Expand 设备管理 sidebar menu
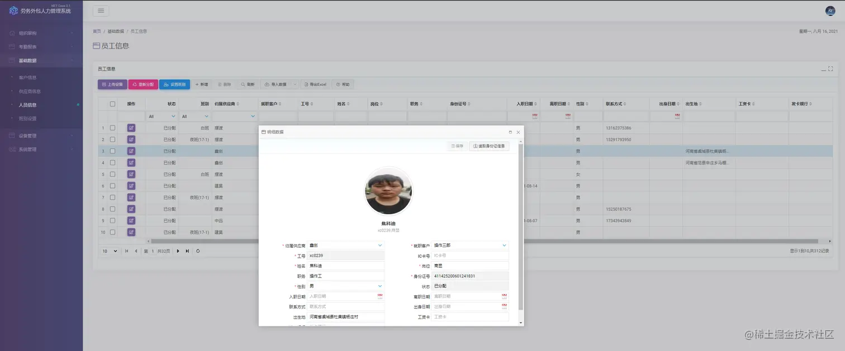 point(41,136)
